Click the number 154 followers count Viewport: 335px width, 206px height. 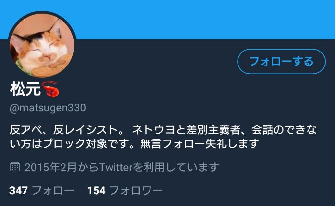coord(97,190)
